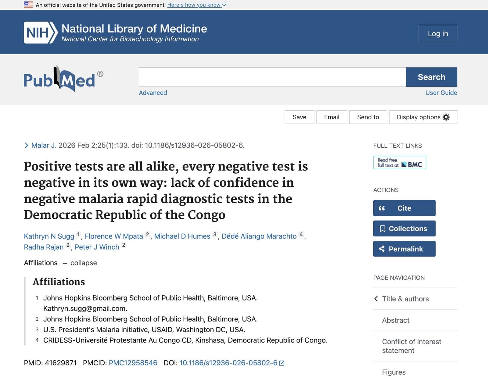Click the Permalink share icon
This screenshot has width=488, height=381.
[x=382, y=249]
